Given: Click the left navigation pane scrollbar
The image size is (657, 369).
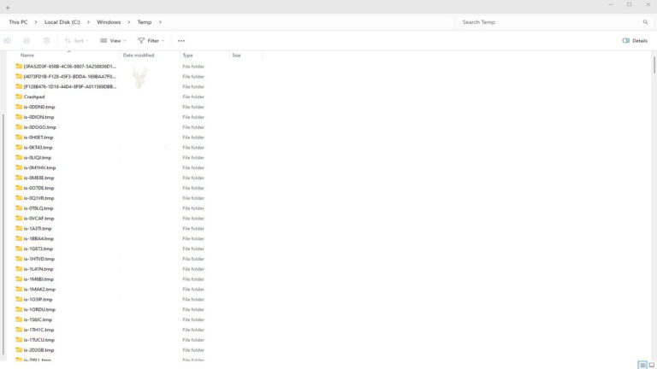Looking at the screenshot, I should 3,234.
